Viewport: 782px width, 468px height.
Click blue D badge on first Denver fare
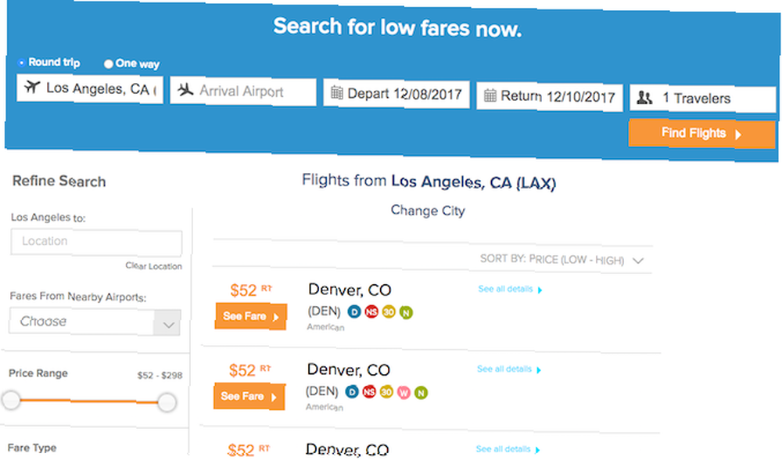coord(354,311)
